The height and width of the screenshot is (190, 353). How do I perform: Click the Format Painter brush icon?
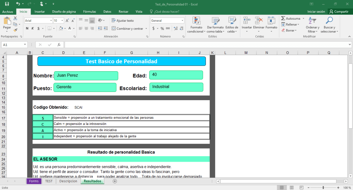click(x=15, y=30)
